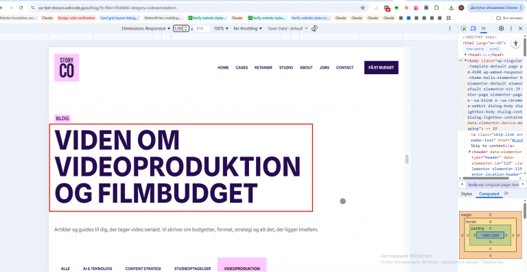
Task: Rotate the device viewport icon
Action: pos(314,29)
